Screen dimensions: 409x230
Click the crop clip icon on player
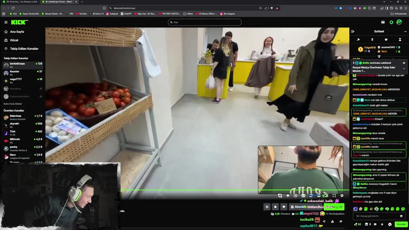pos(280,195)
